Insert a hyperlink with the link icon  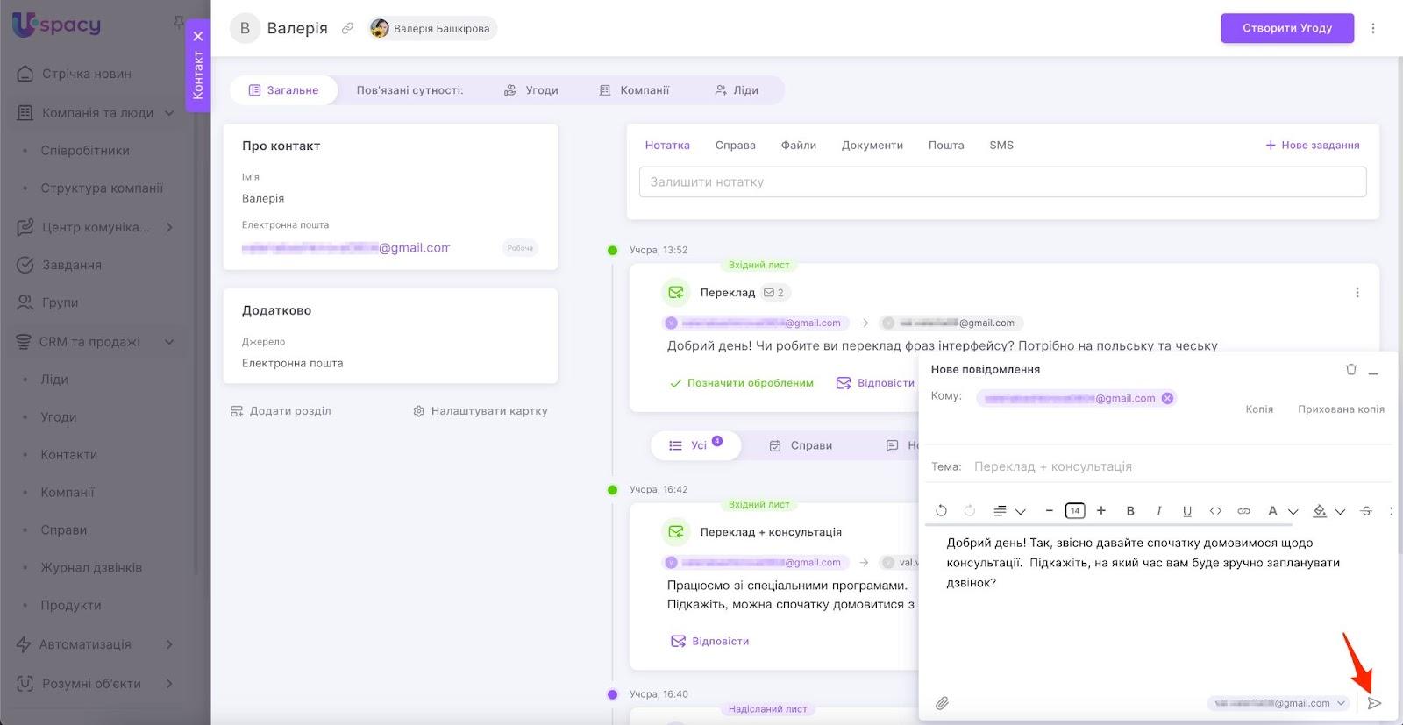1243,510
